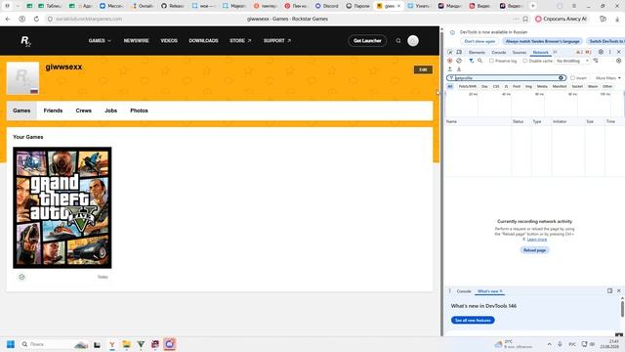Select the Doc request type filter
This screenshot has height=352, width=625.
(484, 86)
